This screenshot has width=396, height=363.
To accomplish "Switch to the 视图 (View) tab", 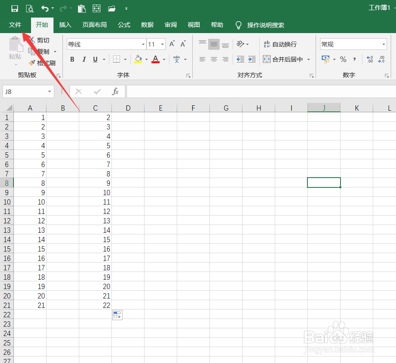I will [x=194, y=25].
